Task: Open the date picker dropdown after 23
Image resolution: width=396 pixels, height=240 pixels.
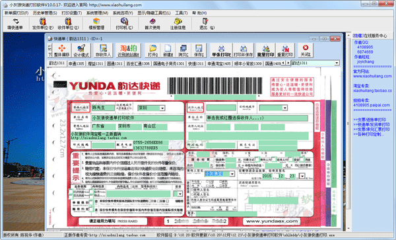Action: [302, 176]
